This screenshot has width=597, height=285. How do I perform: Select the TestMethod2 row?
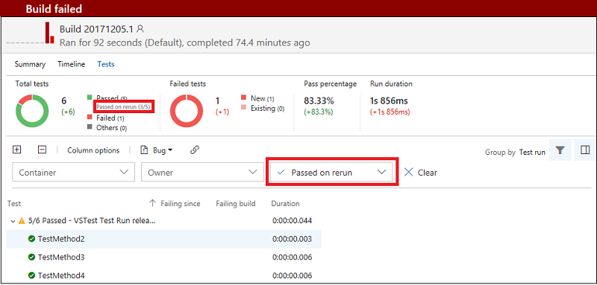(163, 239)
